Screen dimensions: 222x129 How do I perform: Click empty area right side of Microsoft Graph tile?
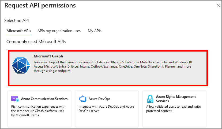pos(200,77)
